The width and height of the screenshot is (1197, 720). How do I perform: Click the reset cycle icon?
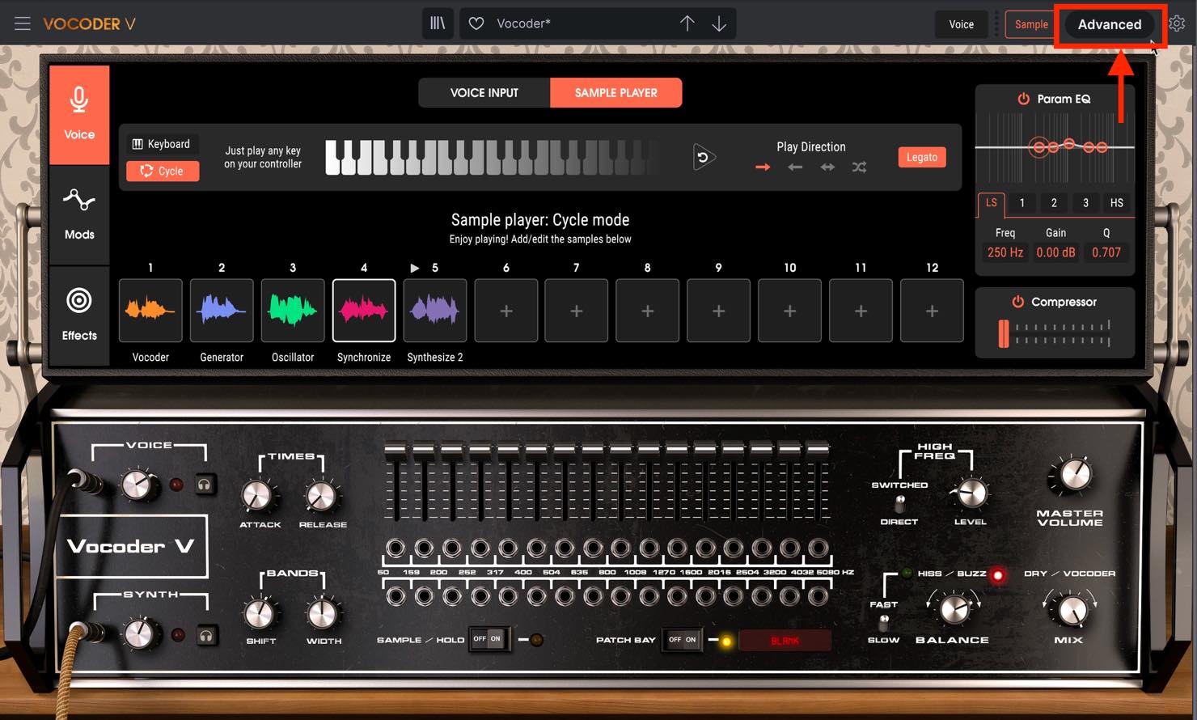(x=703, y=157)
